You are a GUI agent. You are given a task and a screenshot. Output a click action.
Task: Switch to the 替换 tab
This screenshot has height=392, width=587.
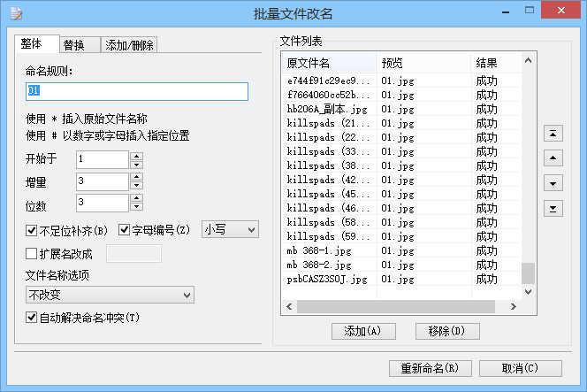tap(72, 45)
